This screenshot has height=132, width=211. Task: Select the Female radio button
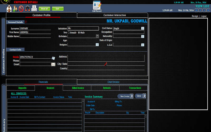click(69, 32)
